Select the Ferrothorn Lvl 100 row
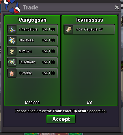123x135 pixels. [32, 62]
